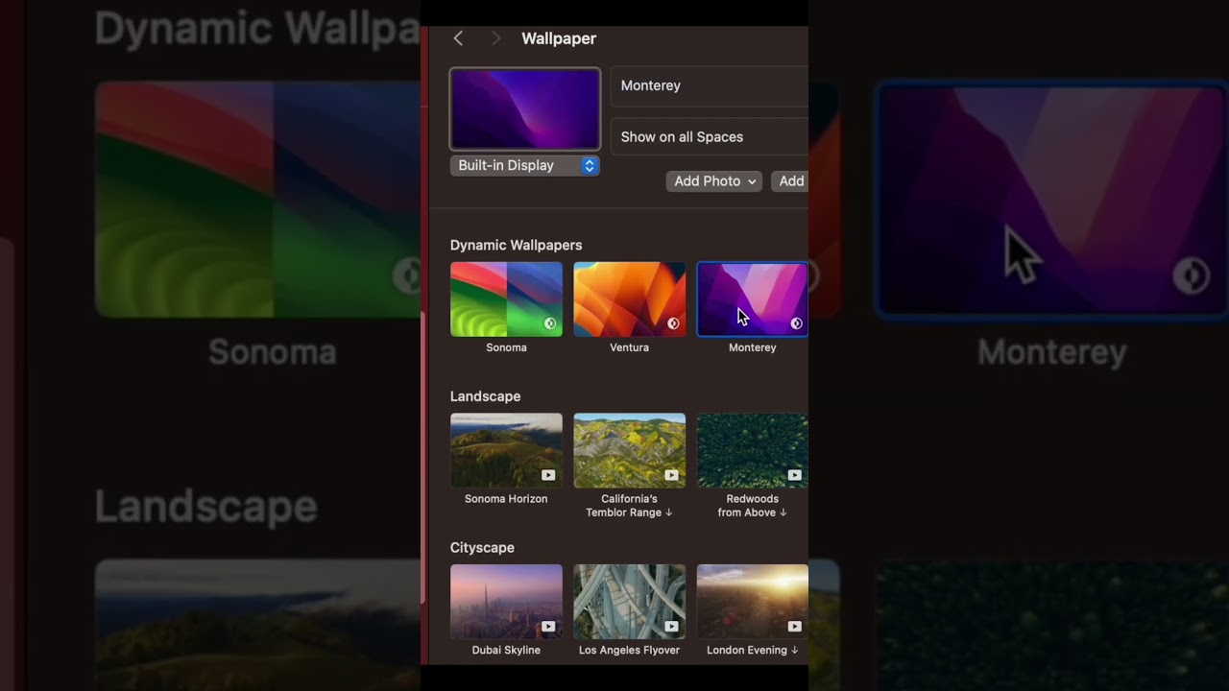The width and height of the screenshot is (1229, 691).
Task: Click the Redwoods from Above download caption
Action: click(x=753, y=506)
